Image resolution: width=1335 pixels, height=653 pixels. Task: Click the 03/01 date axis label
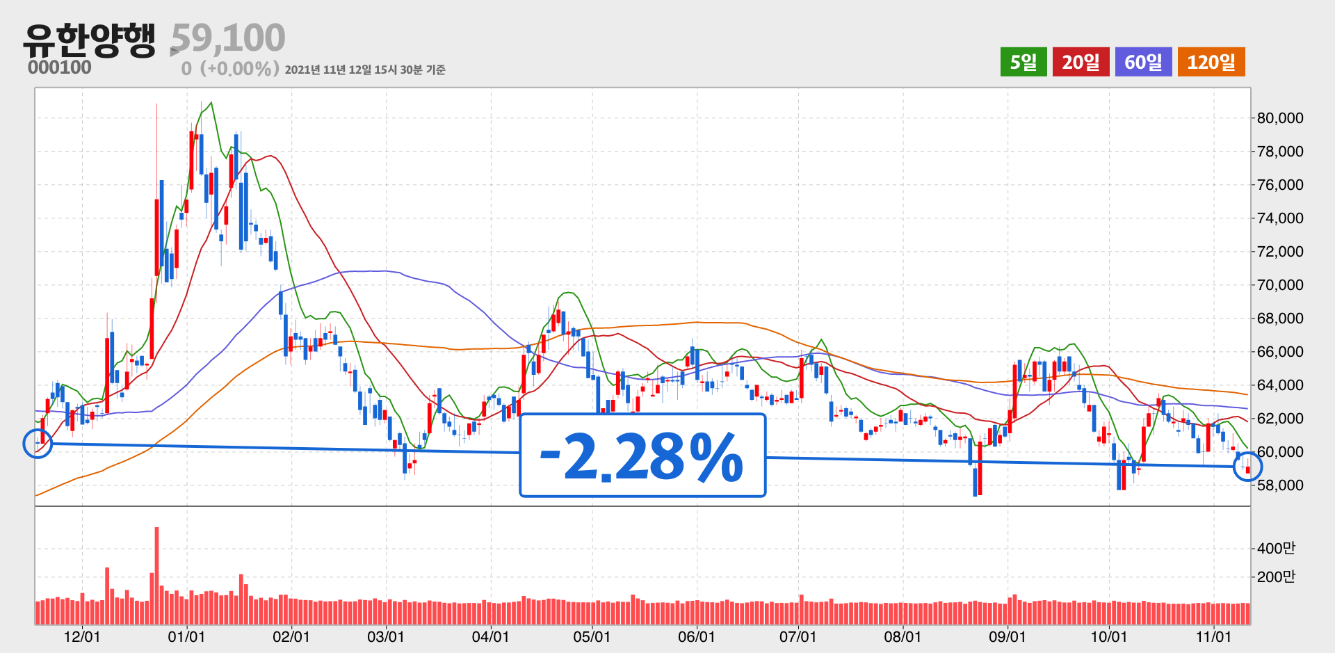(385, 637)
